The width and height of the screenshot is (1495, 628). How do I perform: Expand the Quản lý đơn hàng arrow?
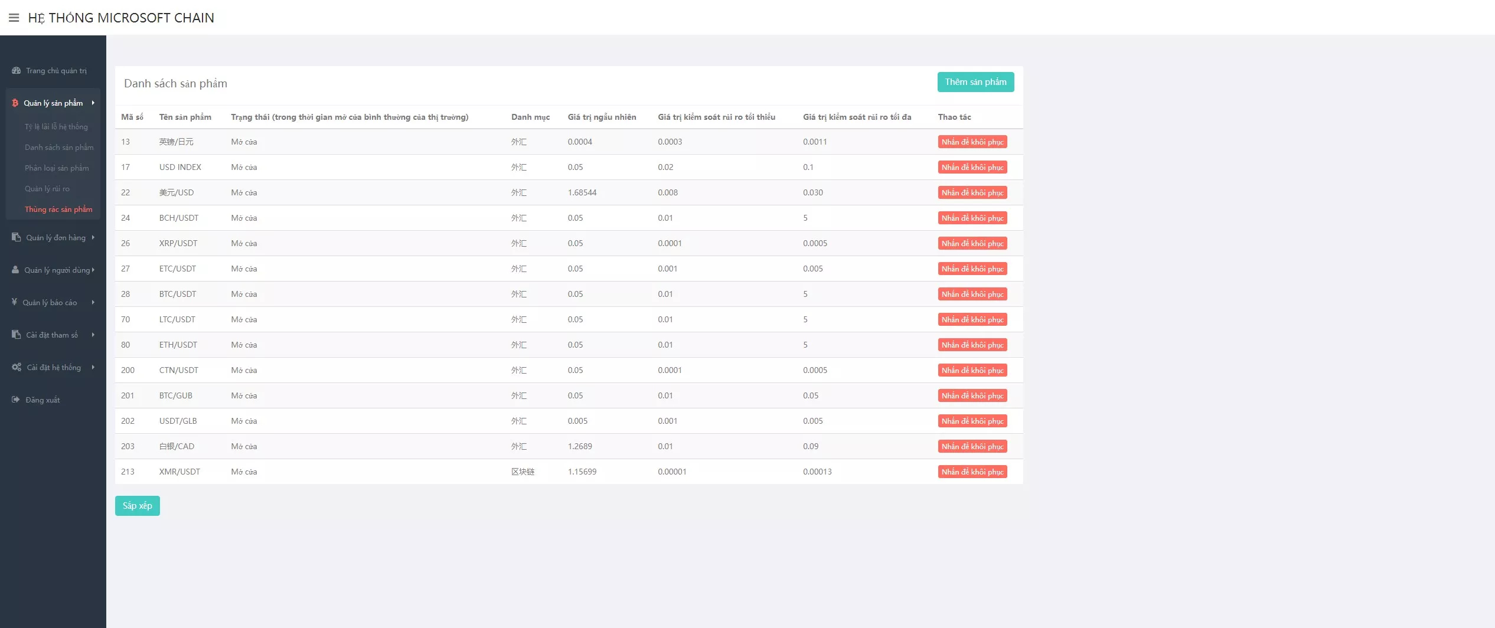[93, 237]
